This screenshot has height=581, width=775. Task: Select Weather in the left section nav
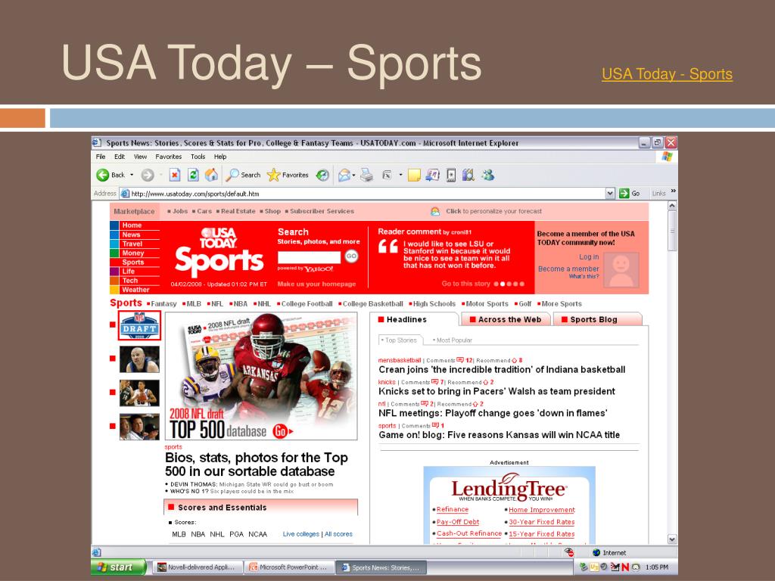click(x=135, y=290)
